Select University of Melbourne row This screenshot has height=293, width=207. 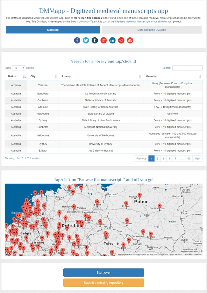103,135
